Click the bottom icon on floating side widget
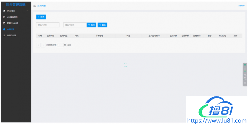This screenshot has height=124, width=248. pos(245,83)
